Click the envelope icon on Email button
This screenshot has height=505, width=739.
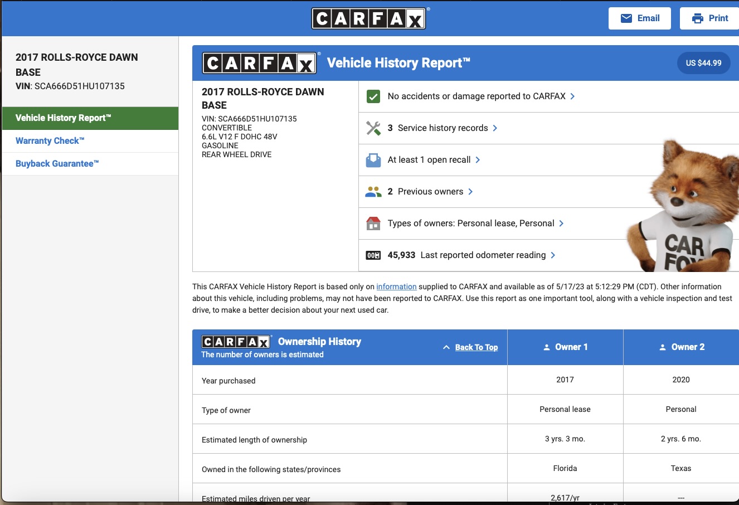point(626,18)
